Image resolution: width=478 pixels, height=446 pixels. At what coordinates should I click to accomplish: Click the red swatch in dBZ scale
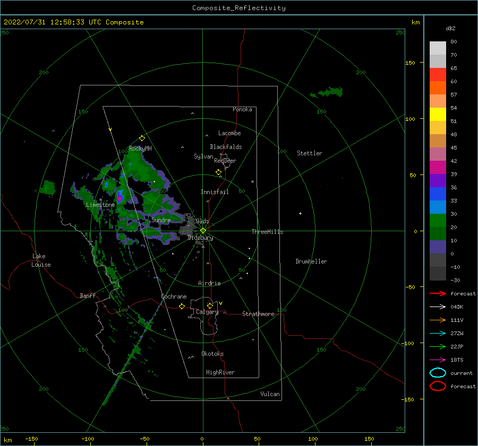tap(438, 75)
